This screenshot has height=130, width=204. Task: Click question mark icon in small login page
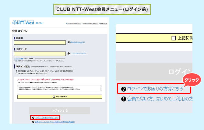coord(33,117)
